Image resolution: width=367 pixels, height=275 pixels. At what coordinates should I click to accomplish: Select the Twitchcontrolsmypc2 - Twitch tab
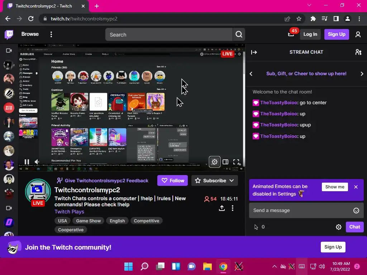click(x=46, y=6)
